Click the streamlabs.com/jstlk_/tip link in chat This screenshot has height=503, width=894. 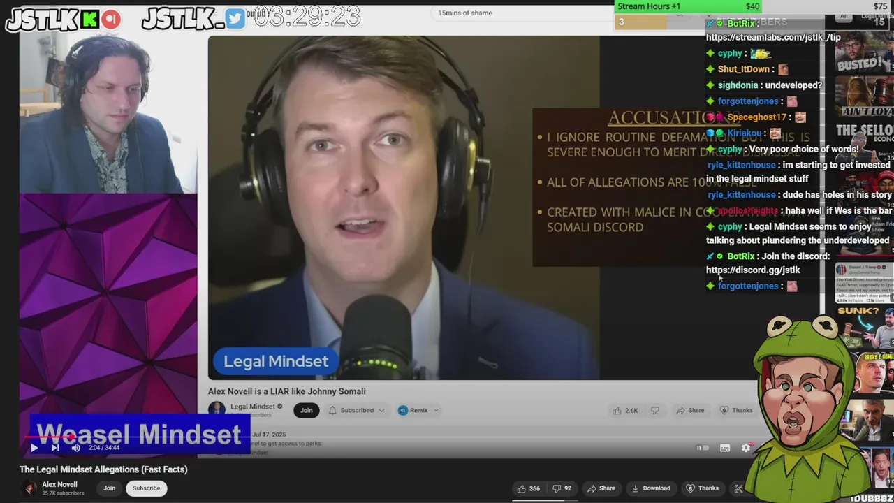(773, 37)
